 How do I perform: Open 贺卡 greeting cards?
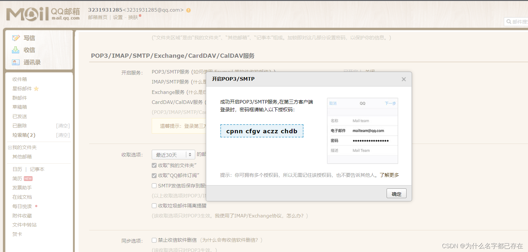click(x=17, y=234)
